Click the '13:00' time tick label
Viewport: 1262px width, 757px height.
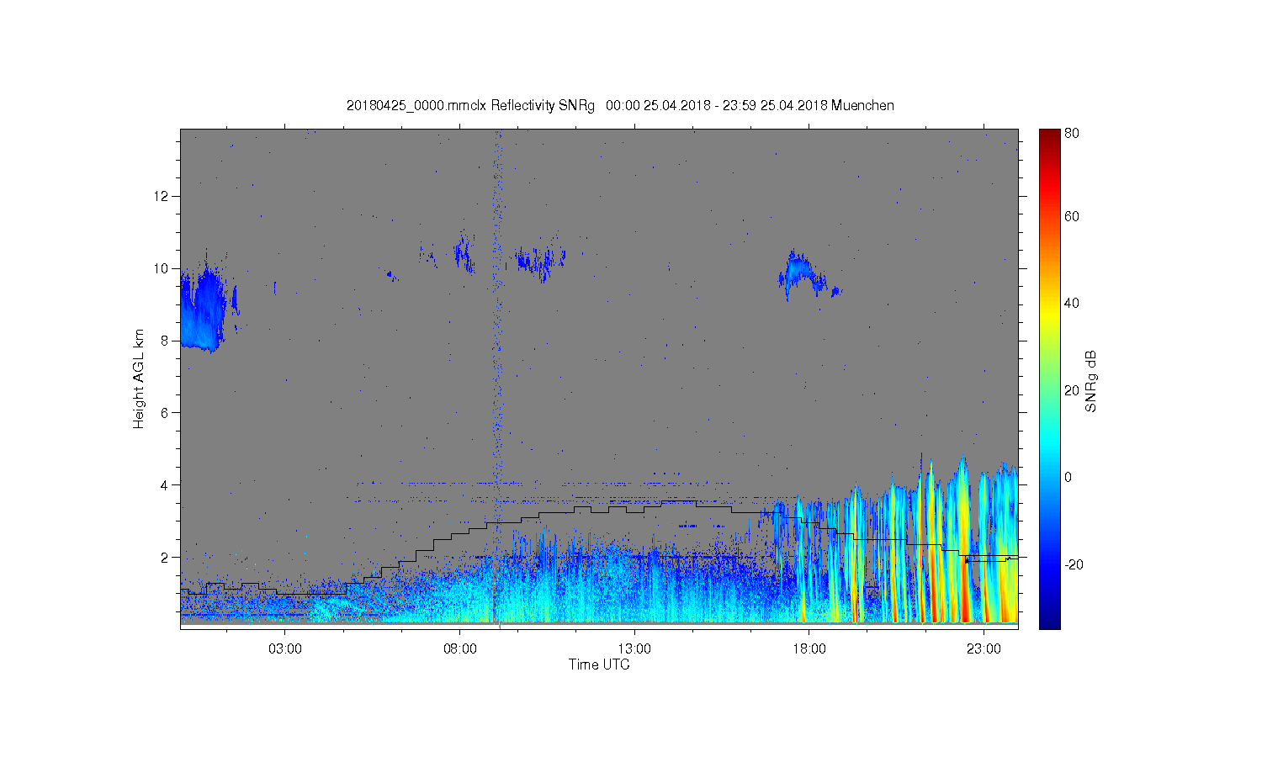click(x=634, y=649)
